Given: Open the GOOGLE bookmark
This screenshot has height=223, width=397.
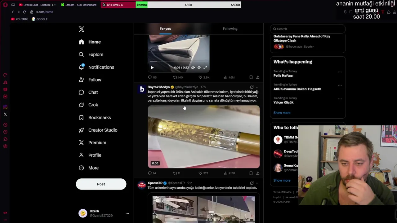Looking at the screenshot, I should (x=39, y=19).
